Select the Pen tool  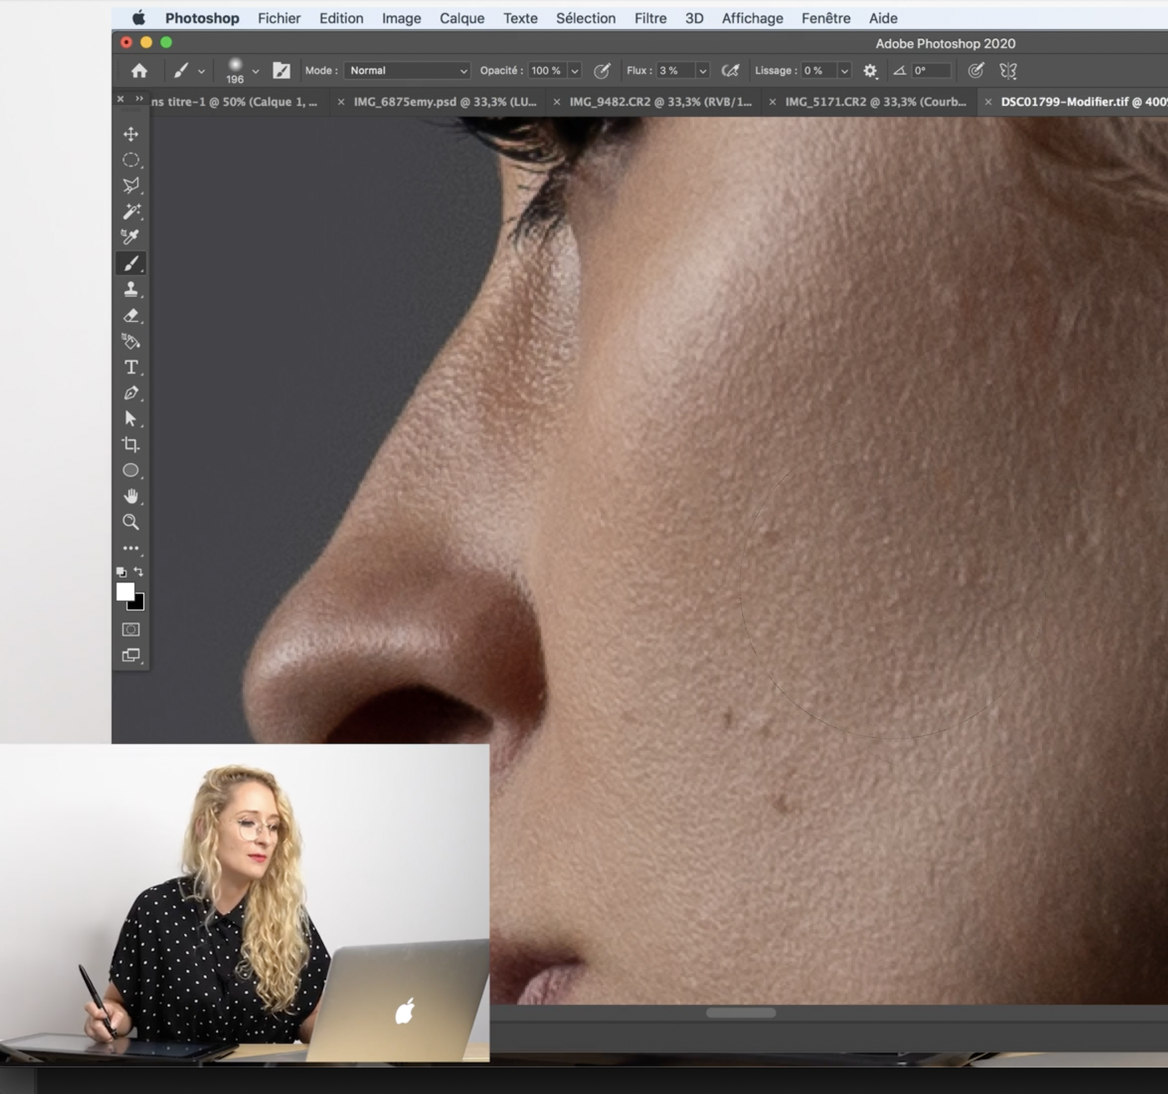pos(131,392)
